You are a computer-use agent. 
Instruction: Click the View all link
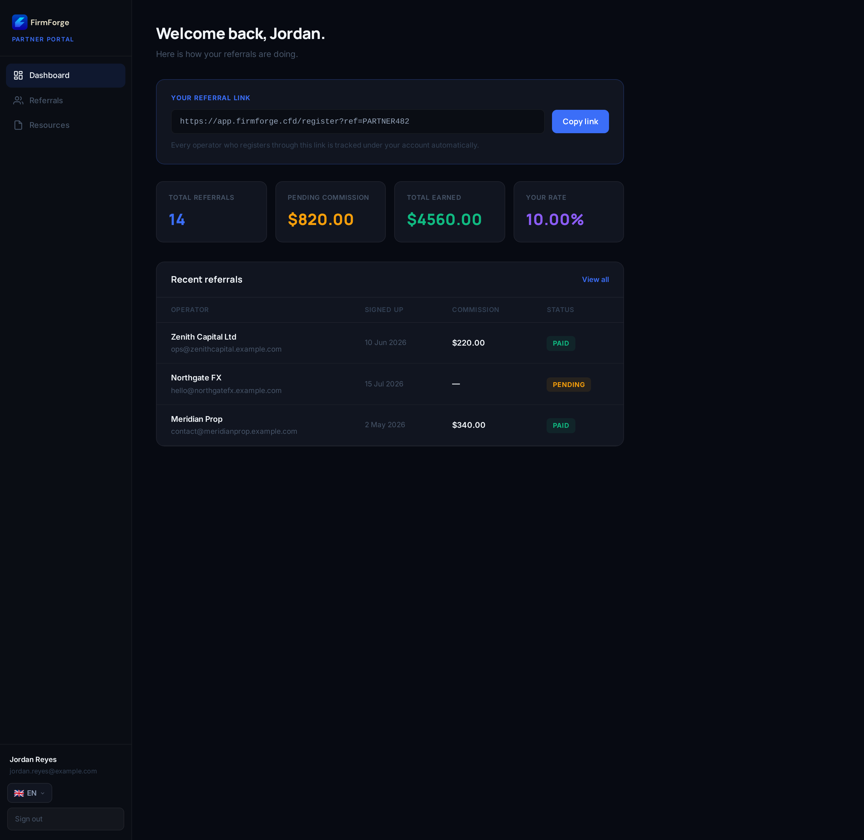pos(595,280)
